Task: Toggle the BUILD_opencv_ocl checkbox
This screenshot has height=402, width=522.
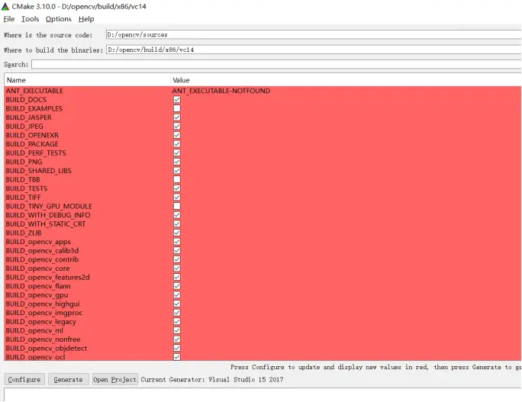Action: click(x=177, y=357)
